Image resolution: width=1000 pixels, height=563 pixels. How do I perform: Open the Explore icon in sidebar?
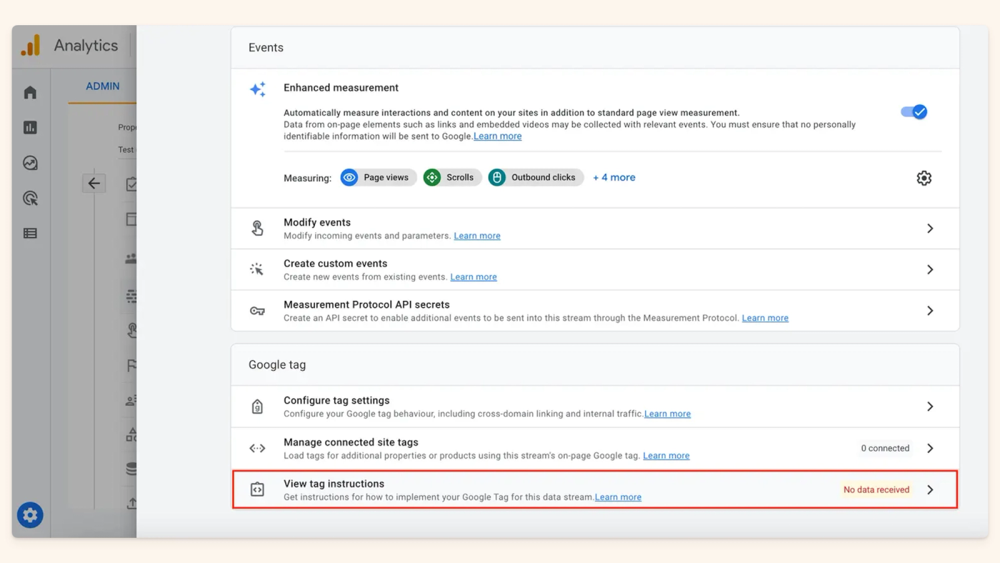pos(30,163)
